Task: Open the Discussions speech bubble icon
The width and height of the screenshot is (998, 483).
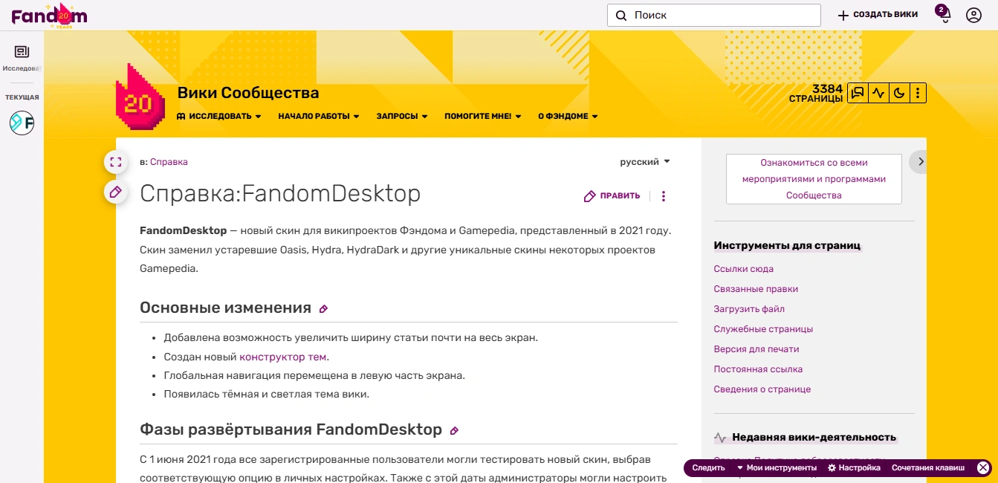Action: coord(858,93)
